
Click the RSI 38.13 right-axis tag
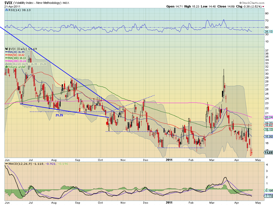(x=269, y=31)
